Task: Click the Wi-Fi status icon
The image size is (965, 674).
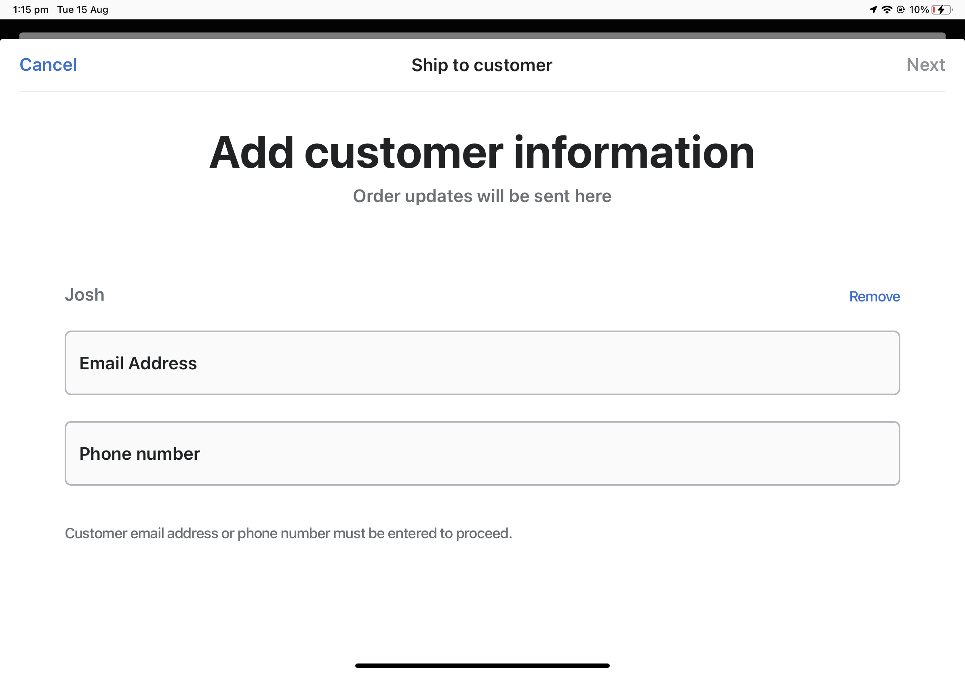Action: 887,9
